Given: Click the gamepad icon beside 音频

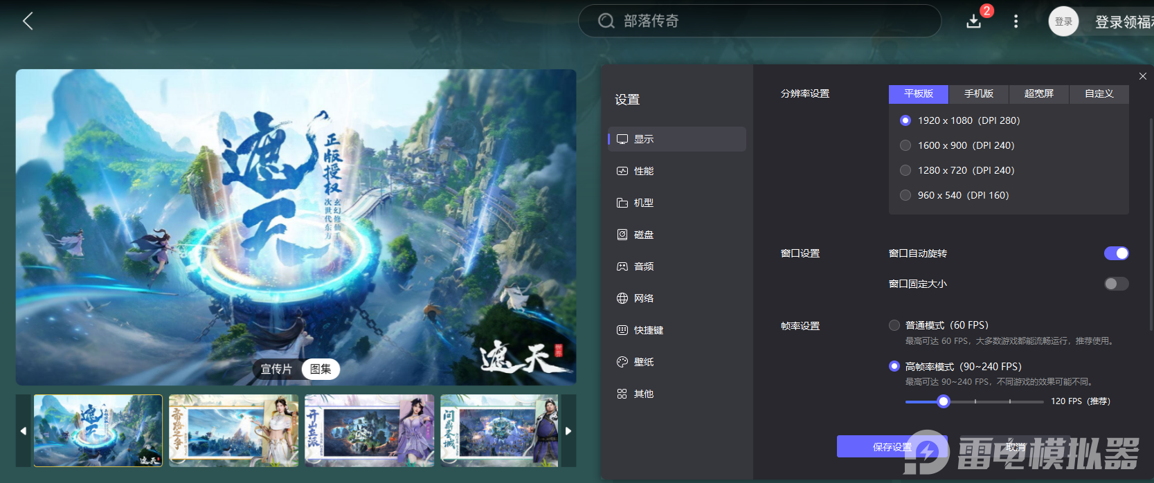Looking at the screenshot, I should pyautogui.click(x=622, y=266).
